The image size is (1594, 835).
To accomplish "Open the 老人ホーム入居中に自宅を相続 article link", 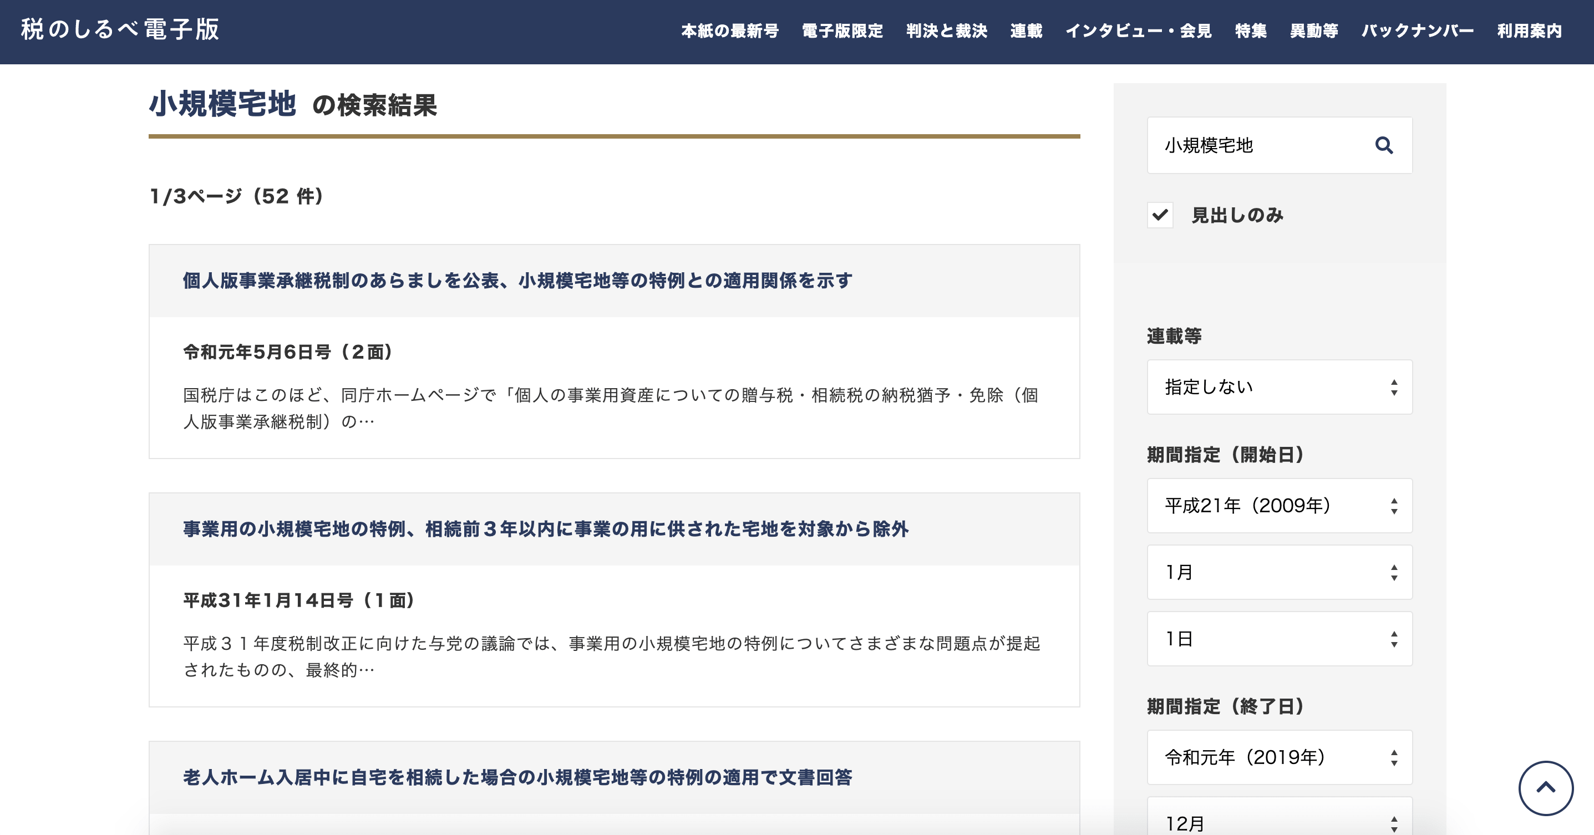I will (x=517, y=777).
